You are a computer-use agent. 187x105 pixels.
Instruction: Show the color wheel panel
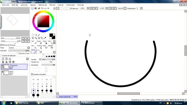click(x=32, y=8)
